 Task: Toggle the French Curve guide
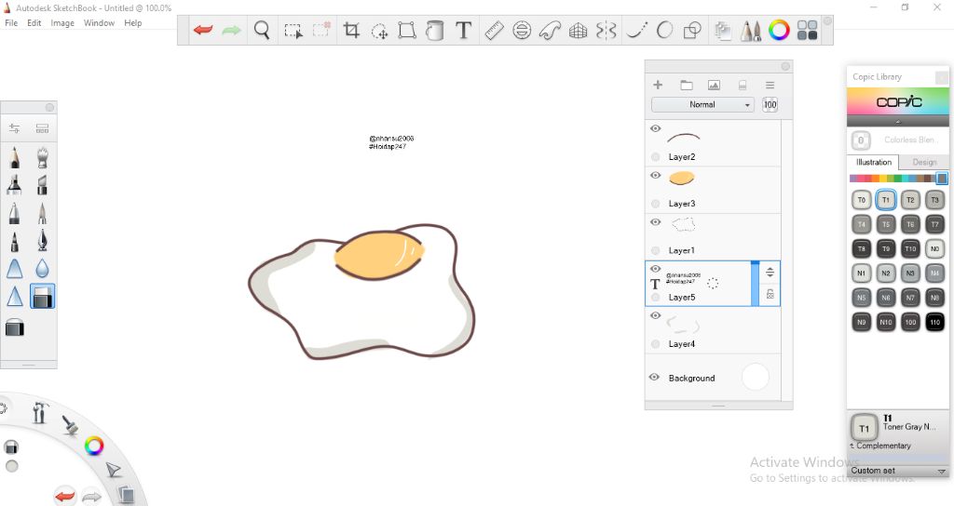coord(550,30)
